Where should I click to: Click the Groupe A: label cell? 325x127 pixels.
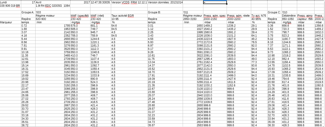click(x=28, y=12)
